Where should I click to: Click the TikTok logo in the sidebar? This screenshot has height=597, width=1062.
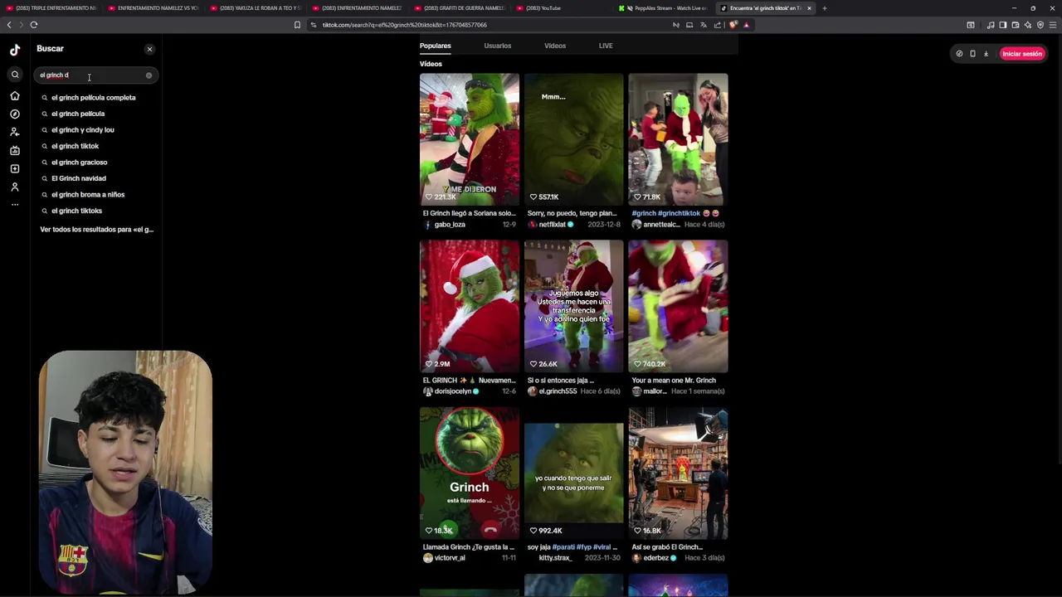click(x=15, y=50)
